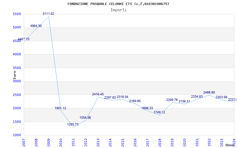Click the Importi subtitle
This screenshot has width=237, height=148.
118,10
